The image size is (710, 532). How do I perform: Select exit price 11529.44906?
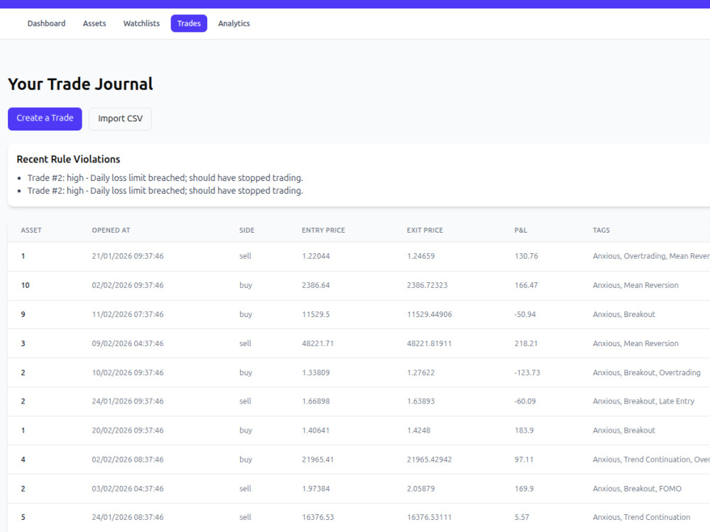click(430, 314)
